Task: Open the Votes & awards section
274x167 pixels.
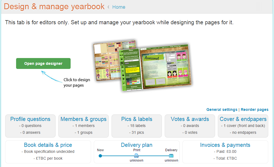Action: tap(190, 119)
